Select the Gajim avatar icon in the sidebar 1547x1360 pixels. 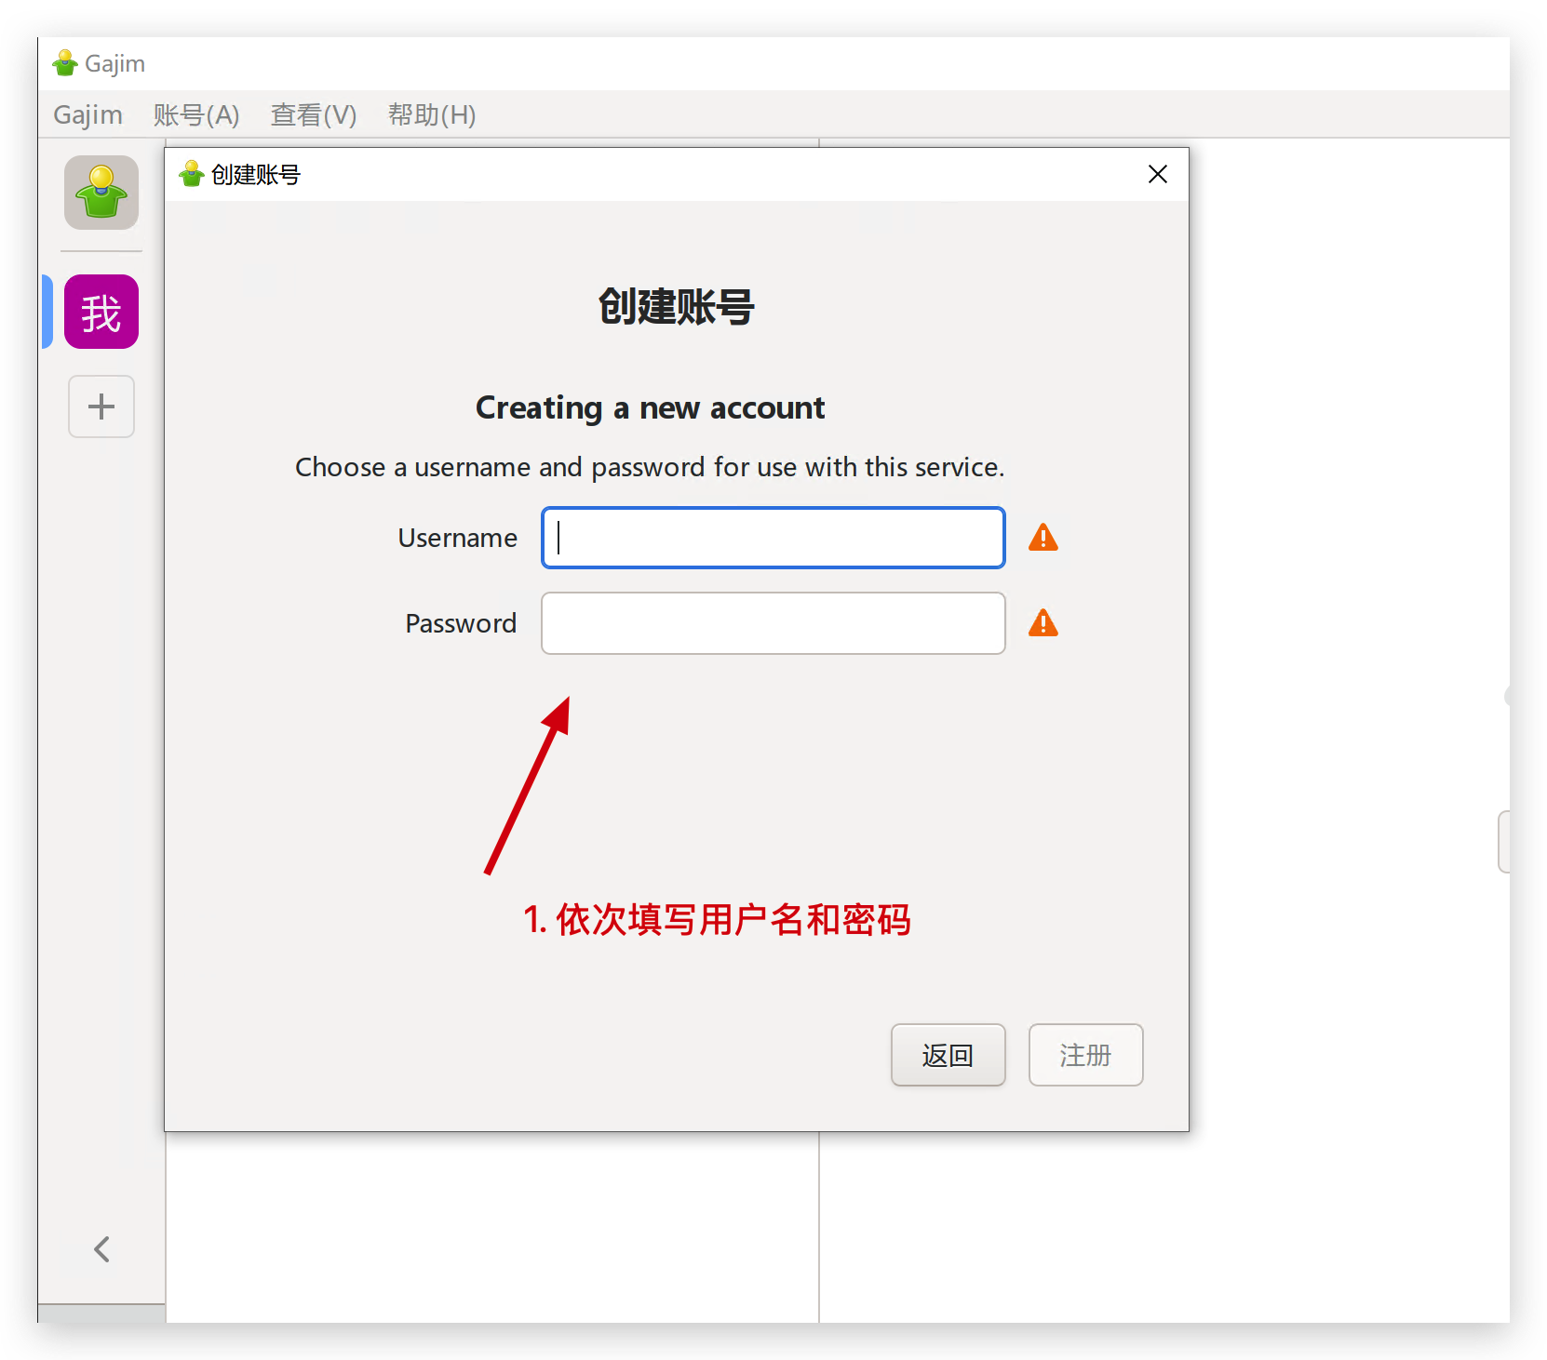coord(101,193)
